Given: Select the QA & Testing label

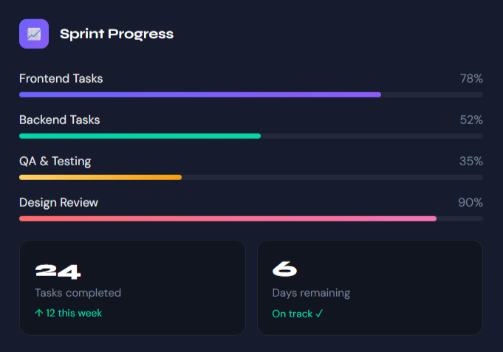Looking at the screenshot, I should tap(55, 161).
